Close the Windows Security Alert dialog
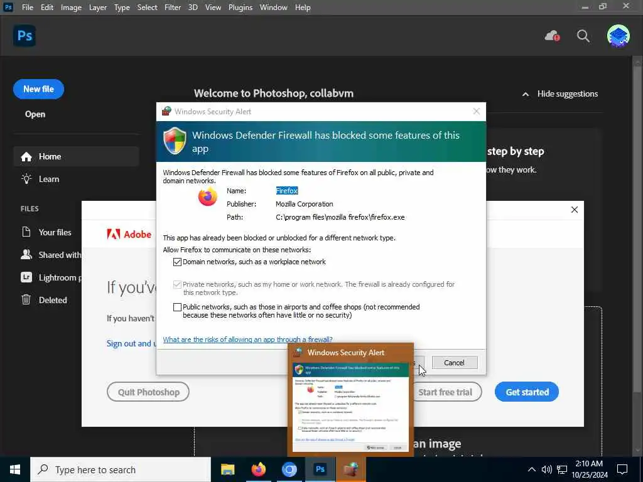This screenshot has width=643, height=482. point(476,112)
